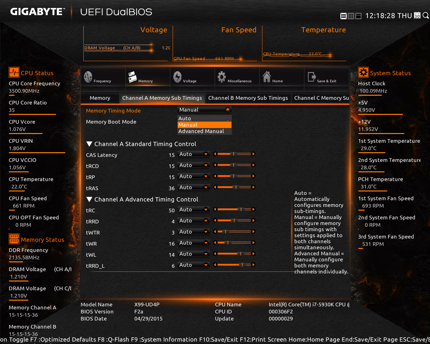Increase tWTR with right arrow

253,231
